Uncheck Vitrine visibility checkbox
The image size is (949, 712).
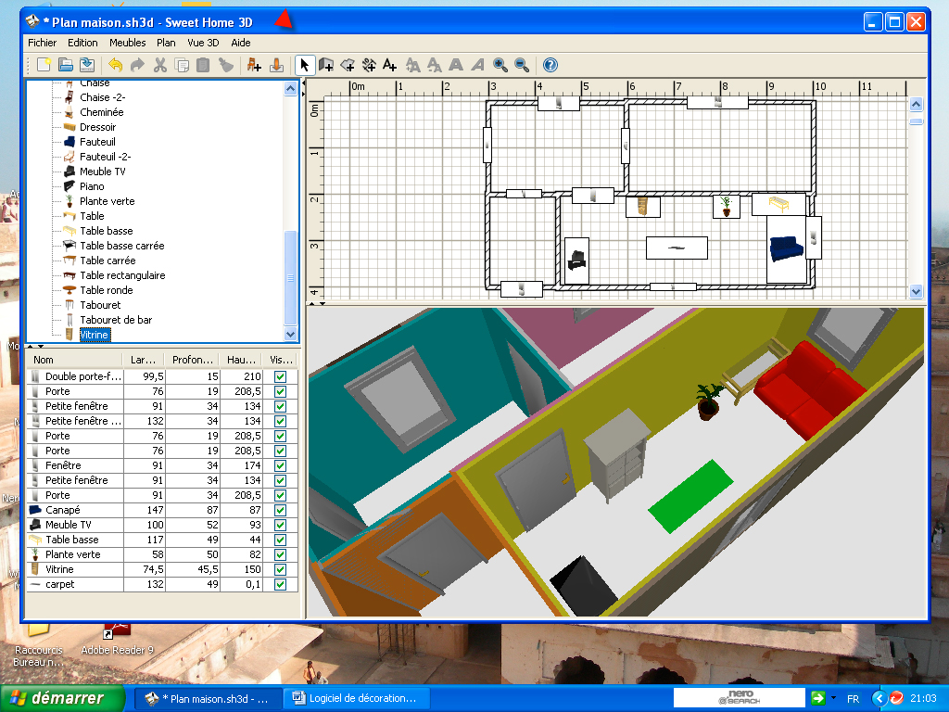tap(280, 569)
